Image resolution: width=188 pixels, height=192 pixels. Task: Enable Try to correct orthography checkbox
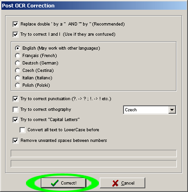15,109
